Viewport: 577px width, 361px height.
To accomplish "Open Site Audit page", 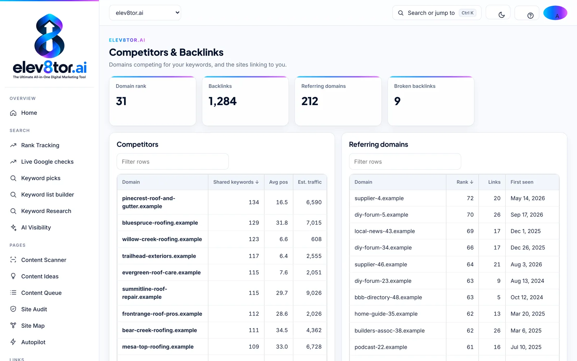I will point(49,309).
